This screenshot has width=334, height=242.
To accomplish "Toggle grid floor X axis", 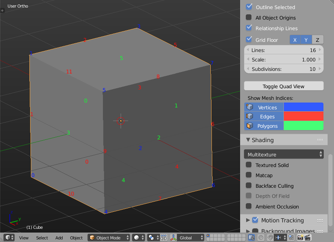I will [295, 40].
